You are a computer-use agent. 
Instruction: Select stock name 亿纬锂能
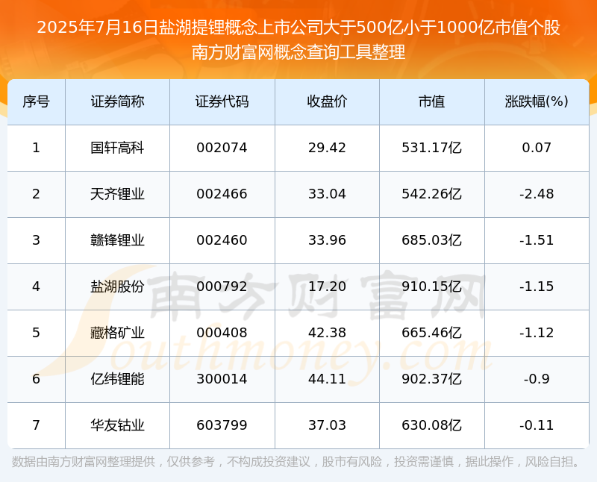coord(117,379)
